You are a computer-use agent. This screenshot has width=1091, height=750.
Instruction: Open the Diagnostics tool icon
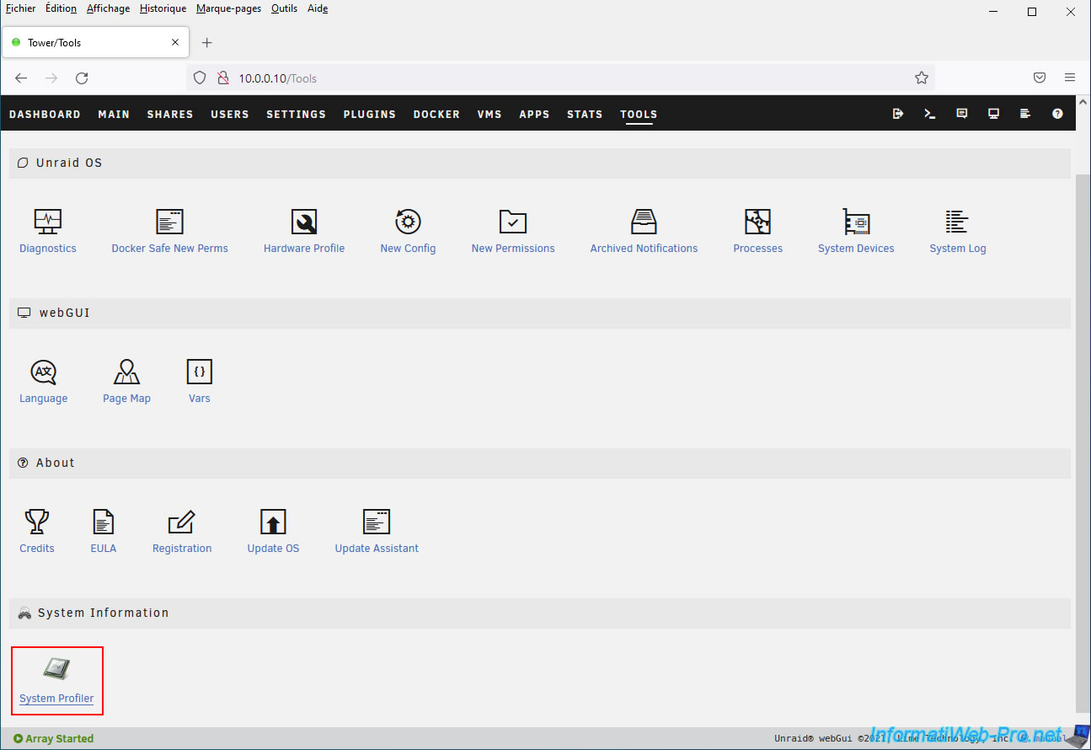click(47, 222)
